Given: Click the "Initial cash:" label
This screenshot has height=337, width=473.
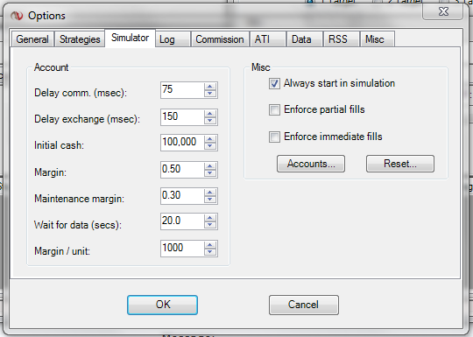Looking at the screenshot, I should (59, 145).
